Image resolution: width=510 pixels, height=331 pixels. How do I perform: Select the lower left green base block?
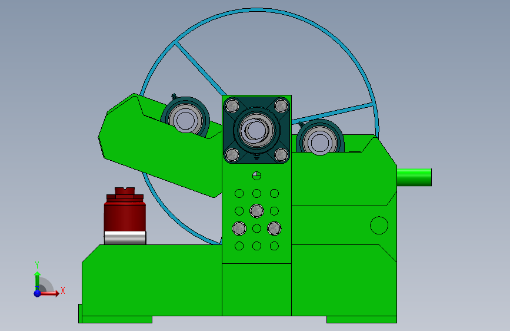(x=152, y=280)
